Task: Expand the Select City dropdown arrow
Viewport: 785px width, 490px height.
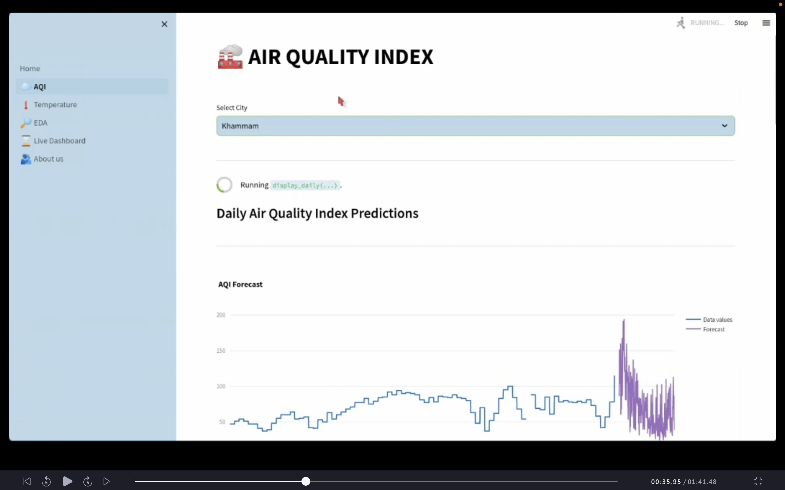Action: [724, 126]
